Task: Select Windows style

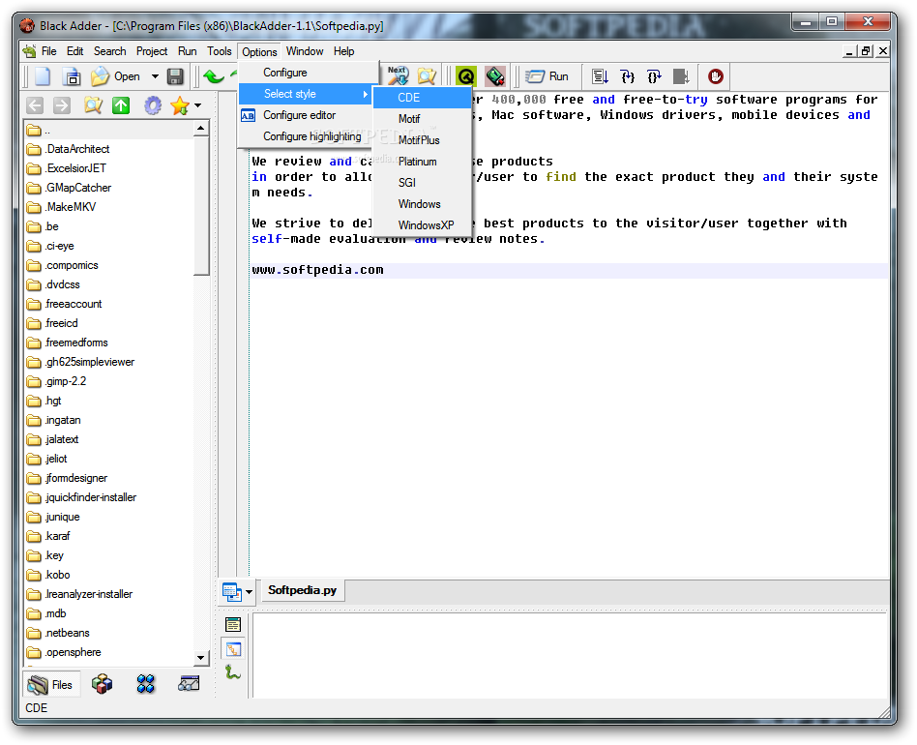Action: [423, 204]
